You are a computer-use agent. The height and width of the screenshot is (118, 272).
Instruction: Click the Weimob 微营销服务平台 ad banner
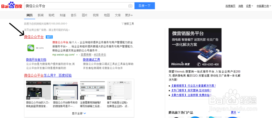195,48
